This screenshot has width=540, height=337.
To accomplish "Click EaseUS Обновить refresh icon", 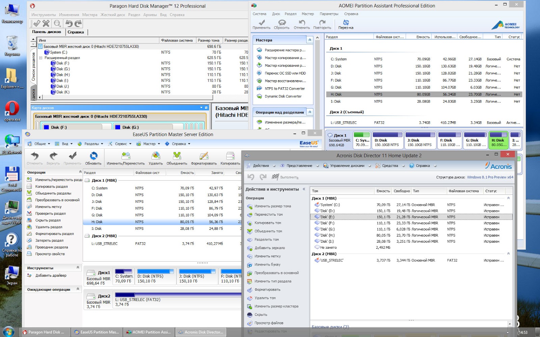I will point(93,156).
